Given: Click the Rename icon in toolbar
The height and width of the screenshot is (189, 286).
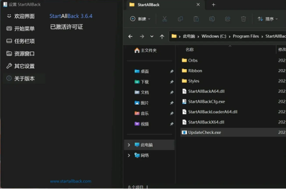Looking at the screenshot, I should pyautogui.click(x=212, y=19).
